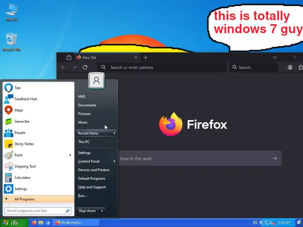Click Search programs and files box
Image resolution: width=303 pixels, height=227 pixels.
coord(38,210)
